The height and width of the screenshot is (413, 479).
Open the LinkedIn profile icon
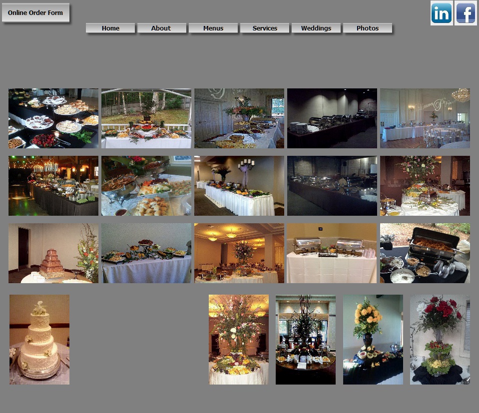pyautogui.click(x=442, y=13)
